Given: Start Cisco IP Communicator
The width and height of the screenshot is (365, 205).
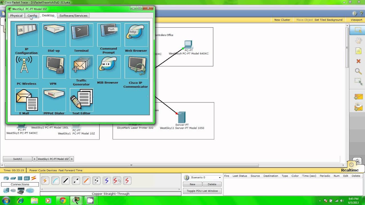Looking at the screenshot, I should 136,67.
